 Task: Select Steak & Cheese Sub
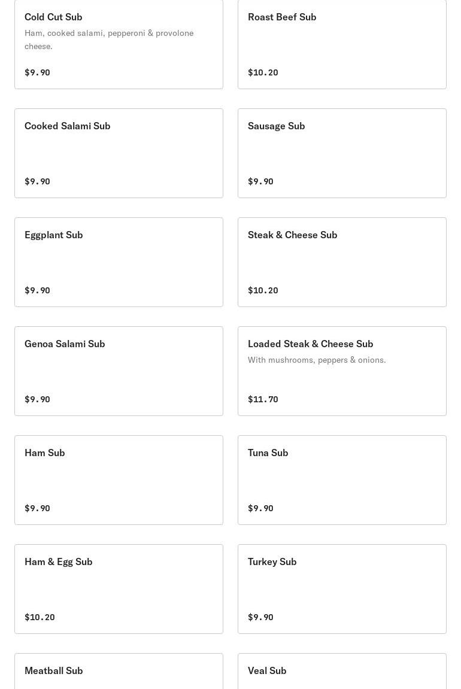342,262
